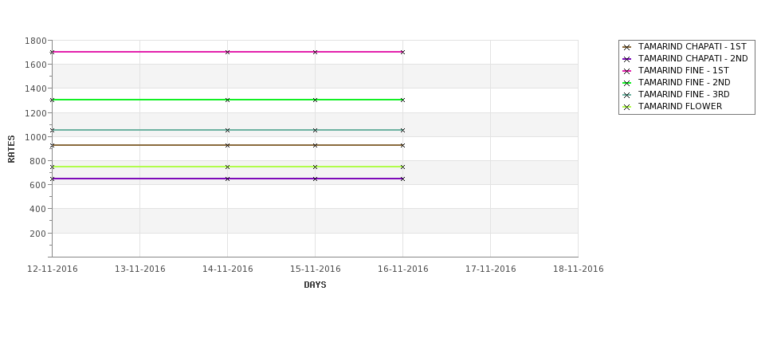Click the Tamarind Chapati - 1st legend marker
777x342 pixels.
coord(627,47)
